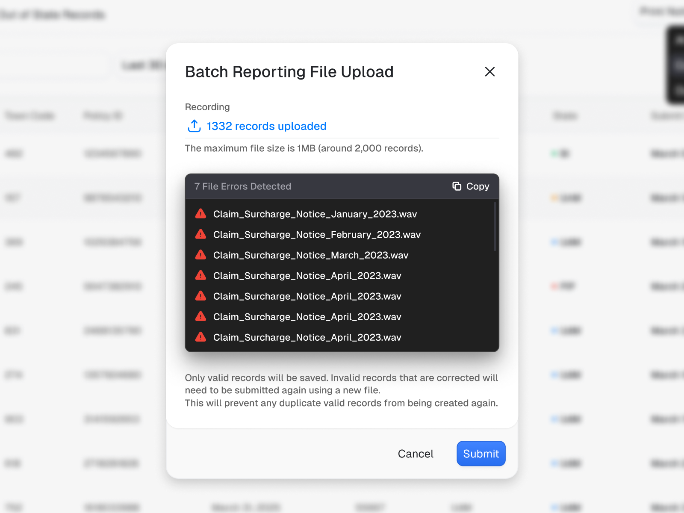The image size is (684, 513).
Task: Click the warning icon beside the last April 2023 file
Action: 200,337
